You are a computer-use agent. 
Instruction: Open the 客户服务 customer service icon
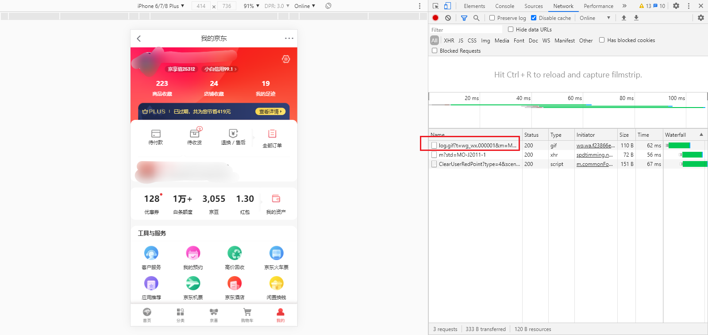[x=151, y=254]
